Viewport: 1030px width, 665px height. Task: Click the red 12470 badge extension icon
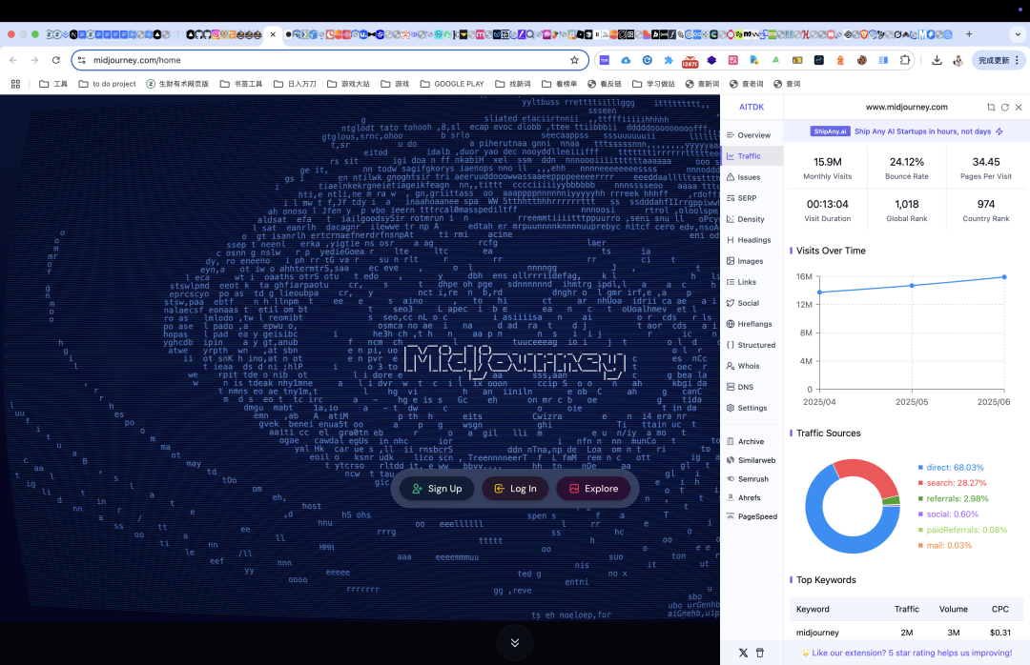click(x=690, y=61)
